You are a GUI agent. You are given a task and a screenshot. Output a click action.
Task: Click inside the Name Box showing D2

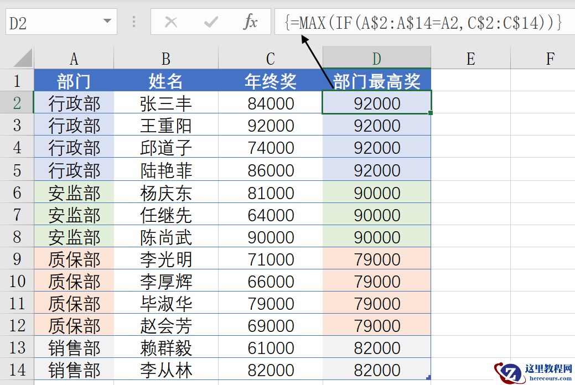point(53,23)
